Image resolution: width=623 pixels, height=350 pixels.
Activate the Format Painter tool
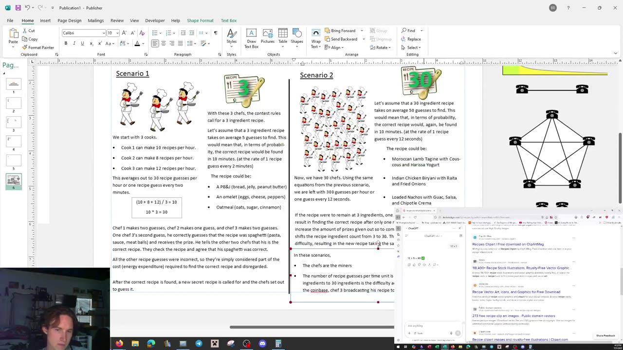pyautogui.click(x=37, y=47)
